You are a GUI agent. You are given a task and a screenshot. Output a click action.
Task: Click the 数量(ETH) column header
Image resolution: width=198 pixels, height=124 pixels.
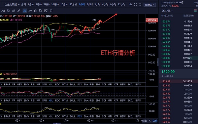coord(188,16)
